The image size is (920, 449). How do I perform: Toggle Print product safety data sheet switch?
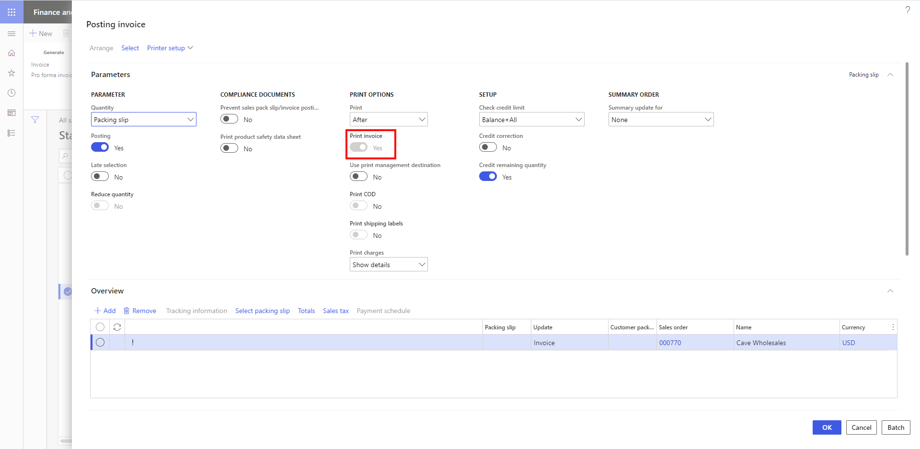229,148
